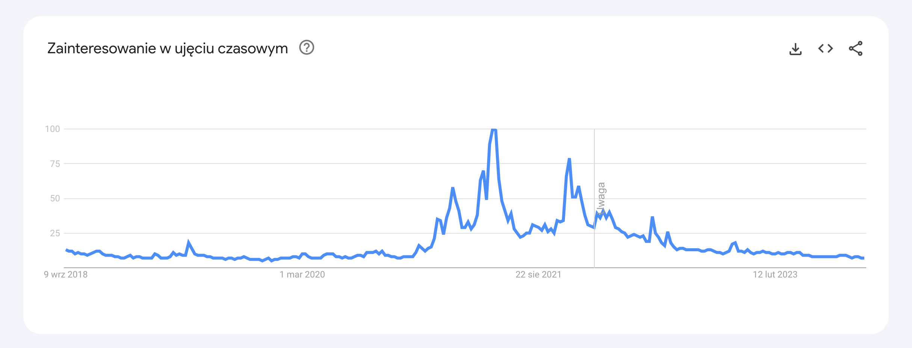Click the highest peak of the trend line
The width and height of the screenshot is (912, 348).
494,129
